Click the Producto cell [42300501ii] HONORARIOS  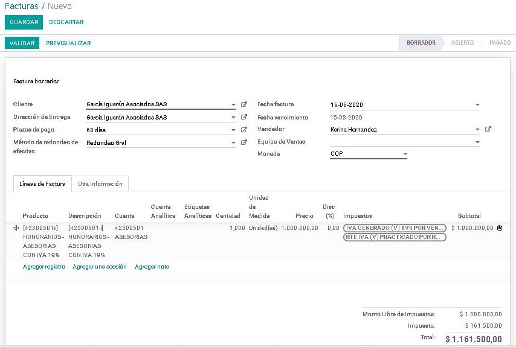(44, 241)
